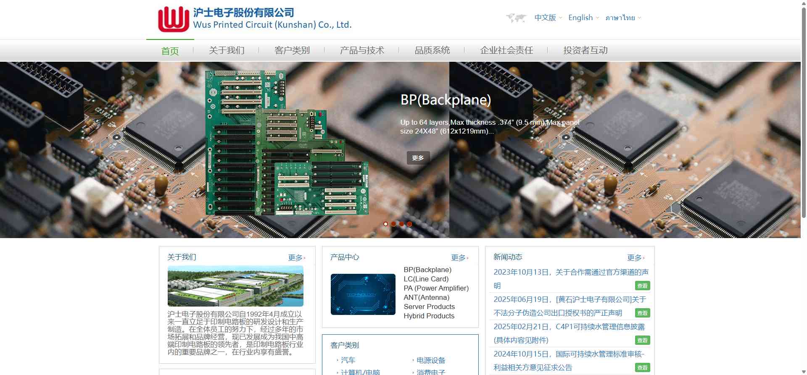The height and width of the screenshot is (375, 807).
Task: Click the factory campus aerial image
Action: click(x=235, y=286)
